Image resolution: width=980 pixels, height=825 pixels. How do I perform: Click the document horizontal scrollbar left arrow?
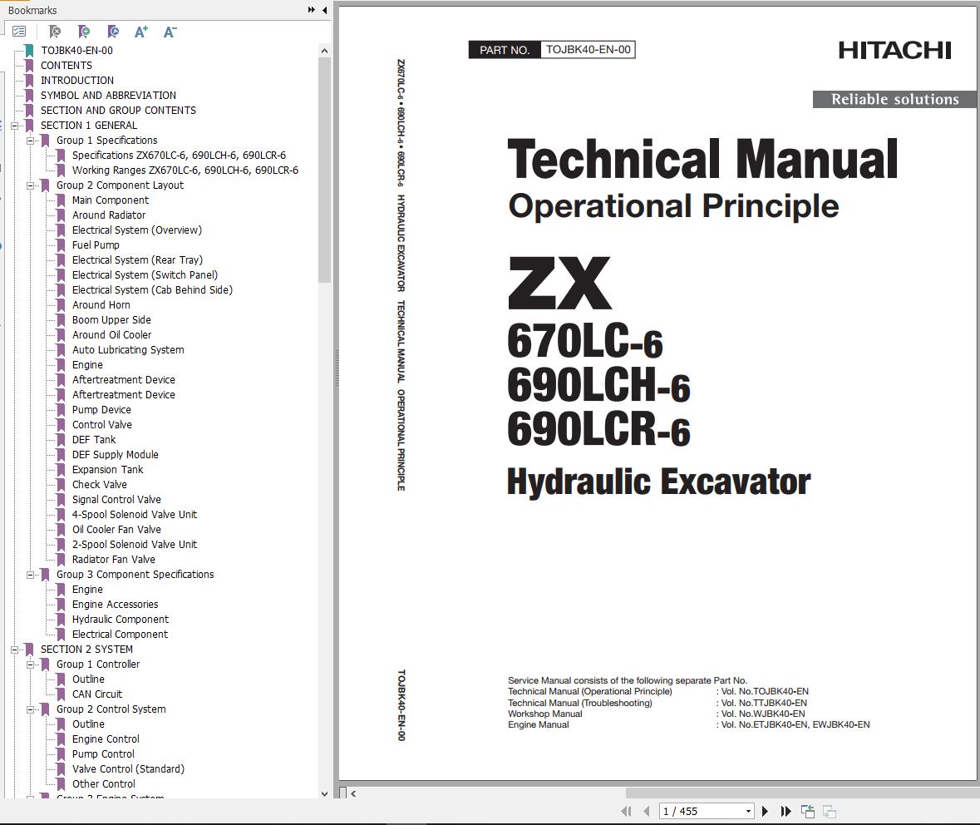(354, 793)
